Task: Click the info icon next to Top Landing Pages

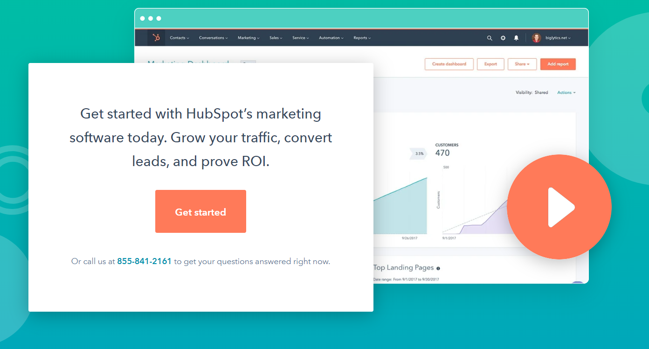Action: click(438, 267)
